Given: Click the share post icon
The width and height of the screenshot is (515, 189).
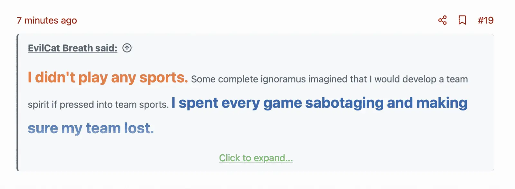Looking at the screenshot, I should pos(442,20).
